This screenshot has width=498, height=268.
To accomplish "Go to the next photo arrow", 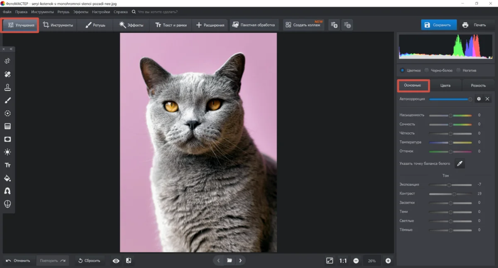I will (240, 261).
